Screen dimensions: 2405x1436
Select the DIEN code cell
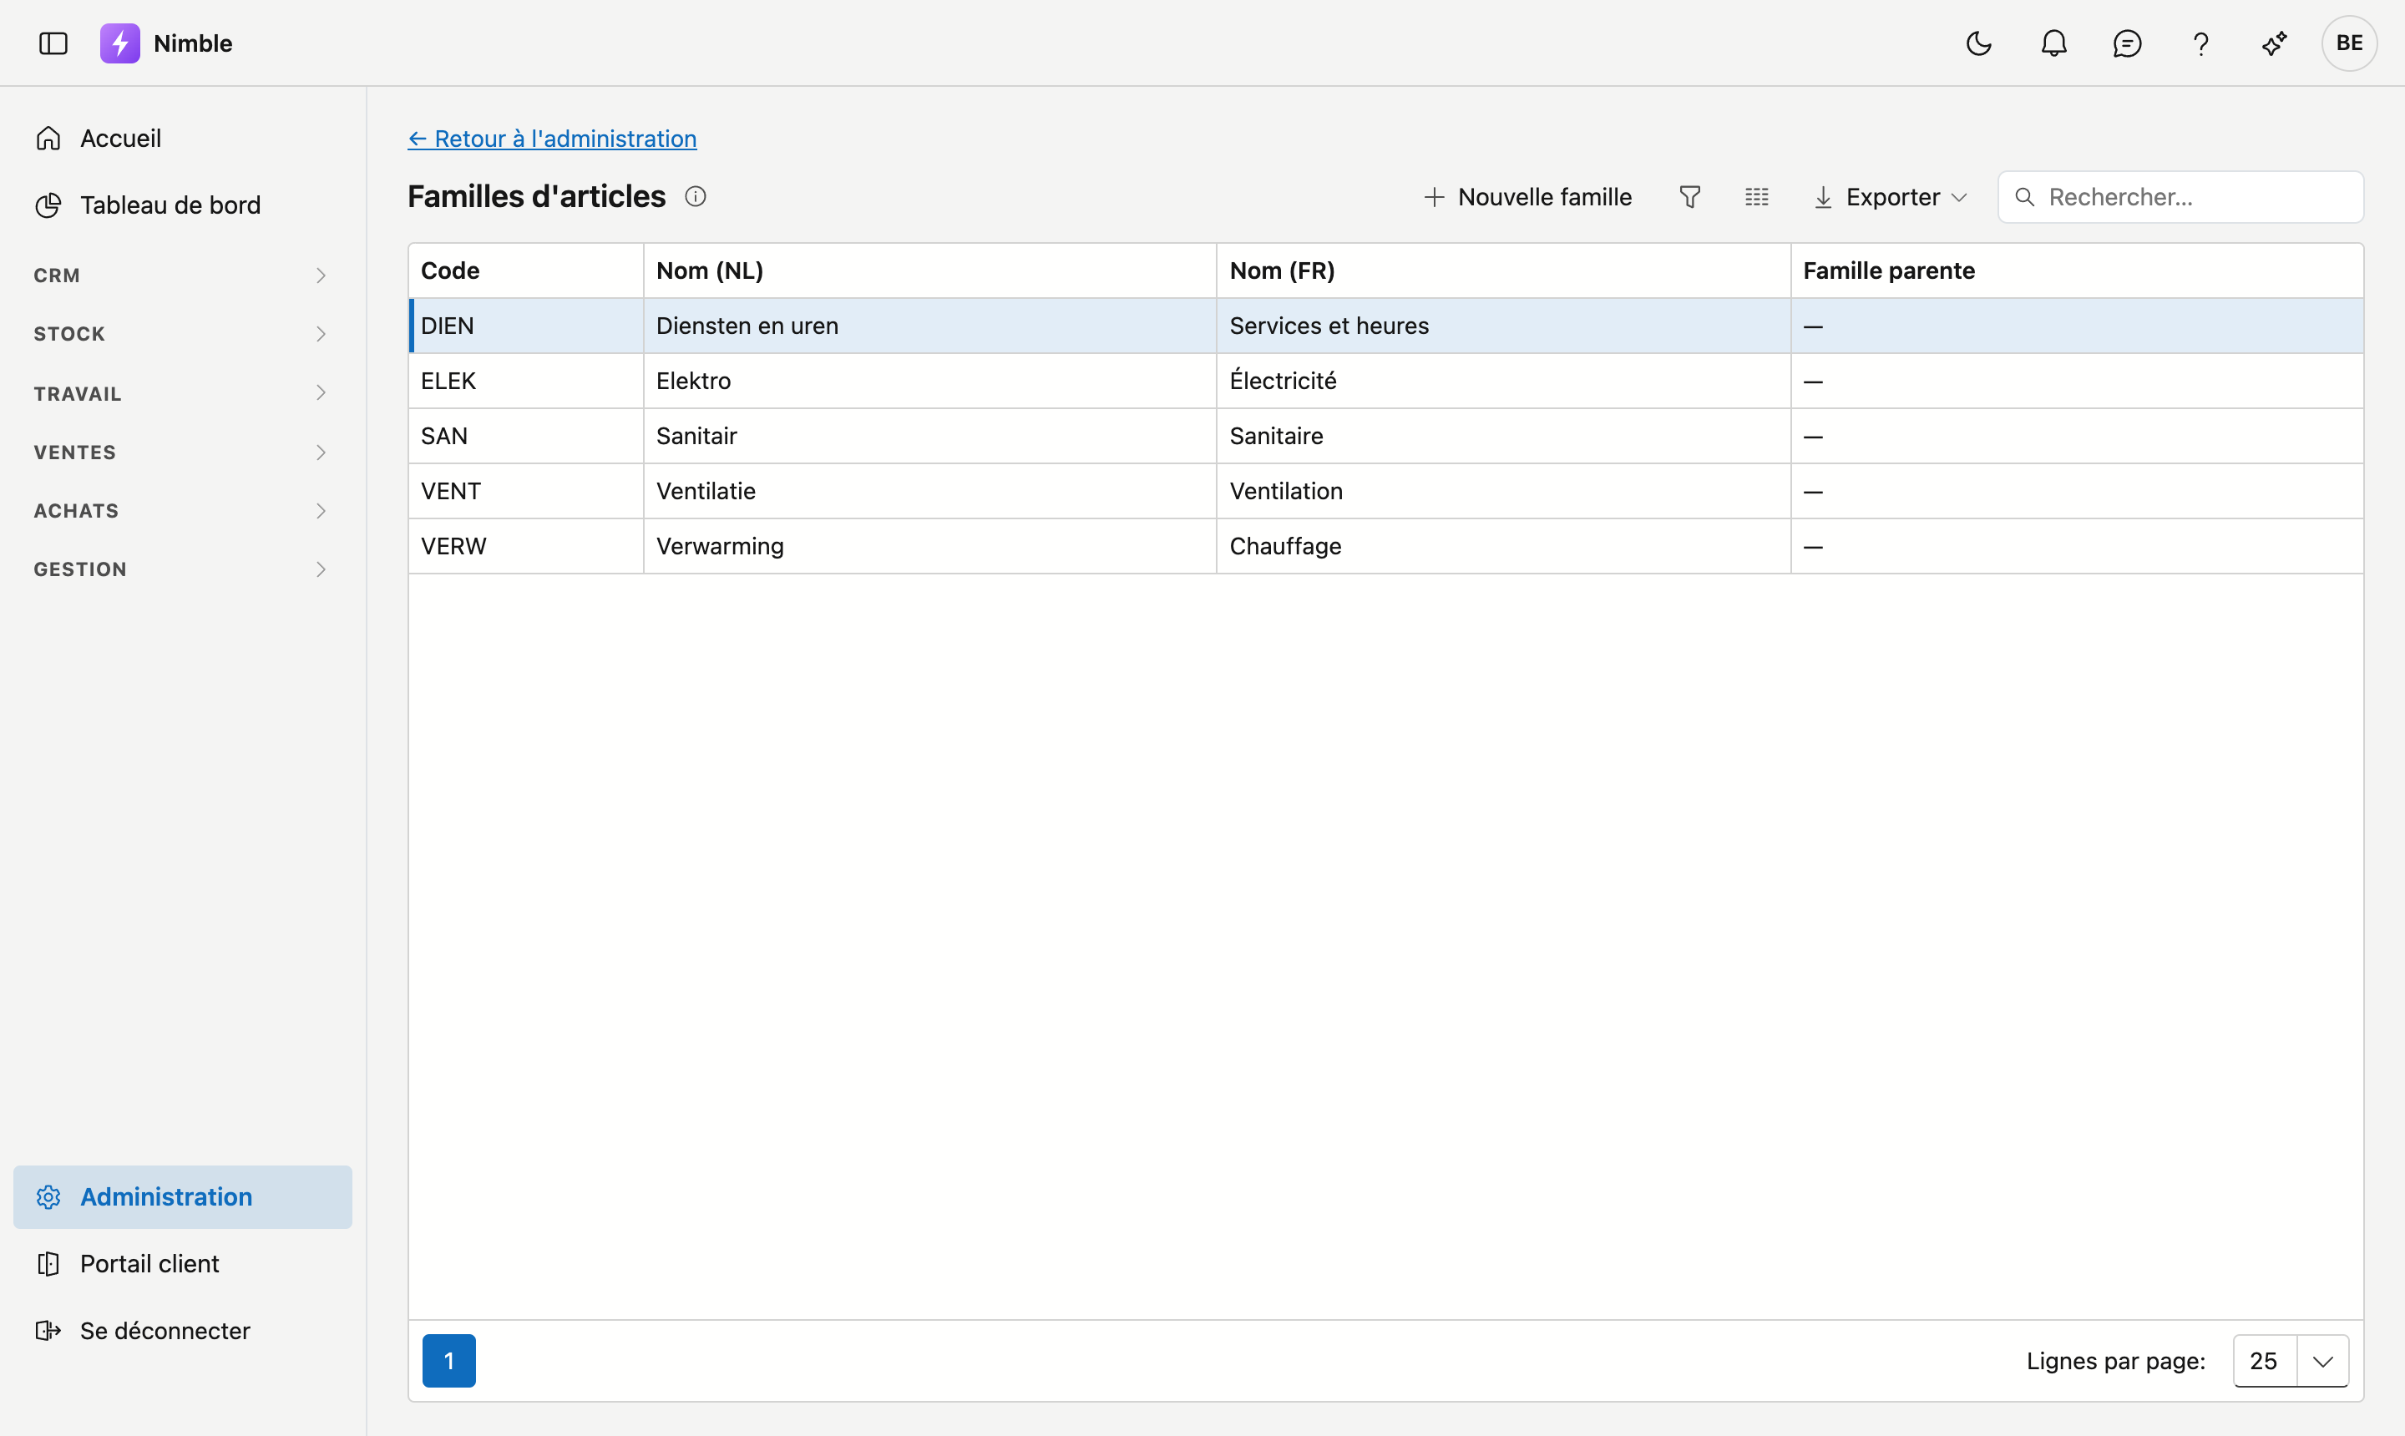(525, 326)
